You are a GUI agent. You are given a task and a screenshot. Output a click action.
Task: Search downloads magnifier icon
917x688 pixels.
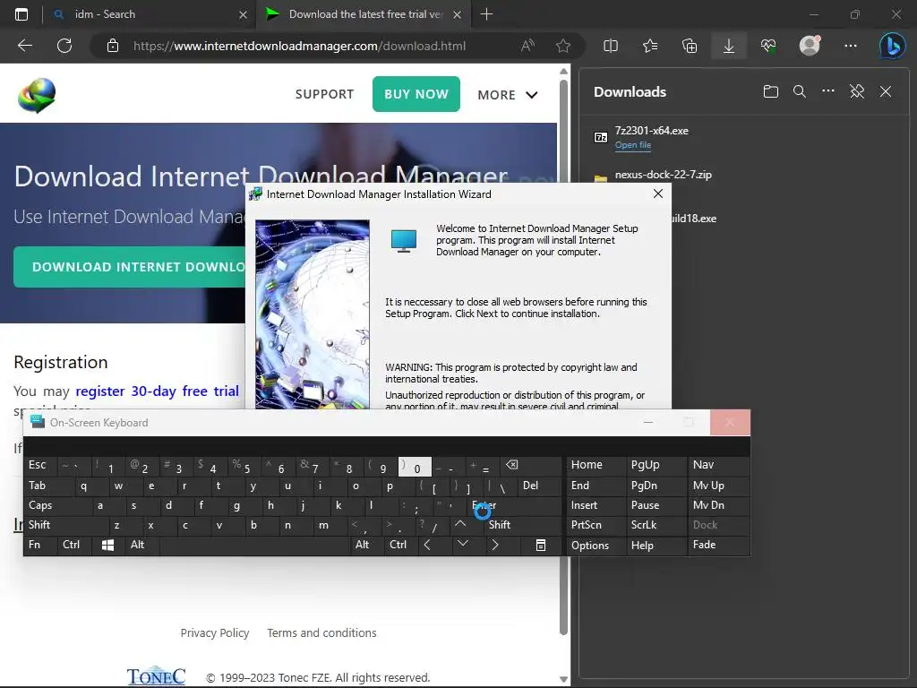pos(800,91)
